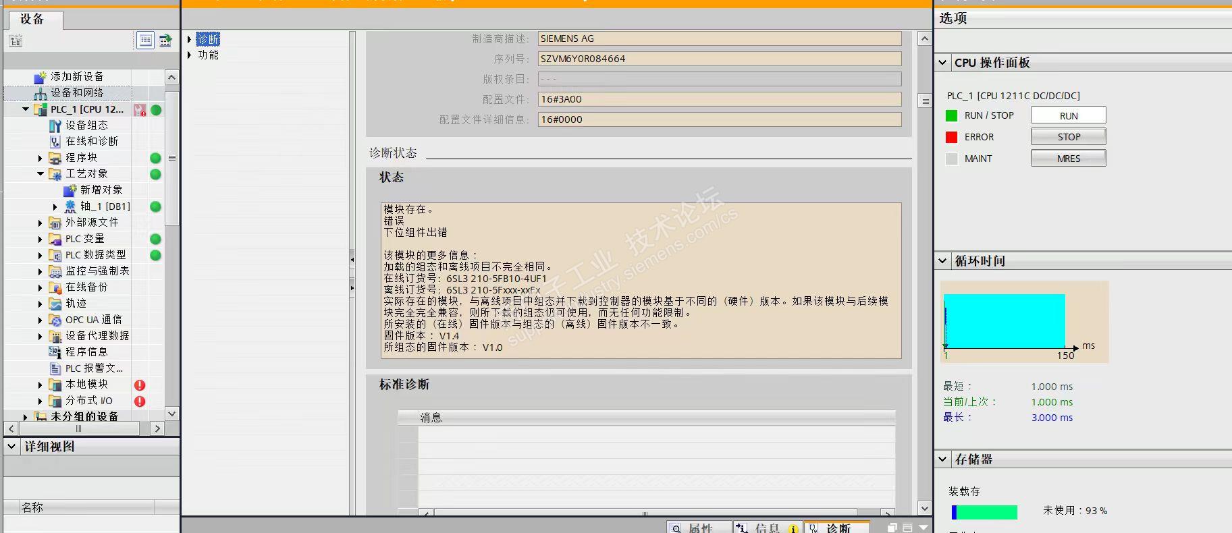Click the 设备代理数据 folder icon
The height and width of the screenshot is (533, 1232).
(55, 336)
